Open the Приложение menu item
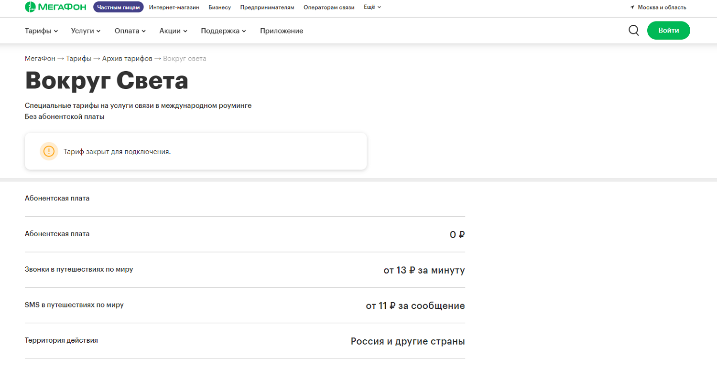This screenshot has height=368, width=717. point(282,31)
